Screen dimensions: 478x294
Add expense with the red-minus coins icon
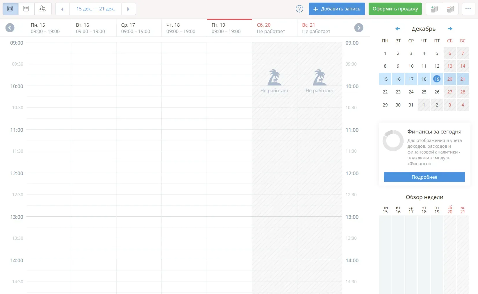(x=450, y=9)
